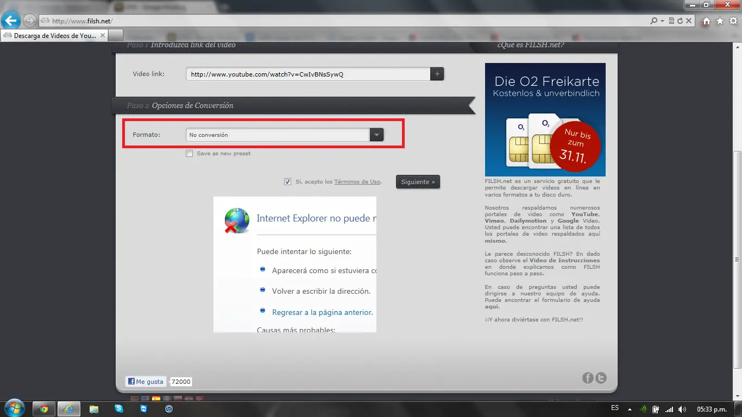The image size is (742, 417).
Task: Toggle the compatibility view icon
Action: pos(672,21)
